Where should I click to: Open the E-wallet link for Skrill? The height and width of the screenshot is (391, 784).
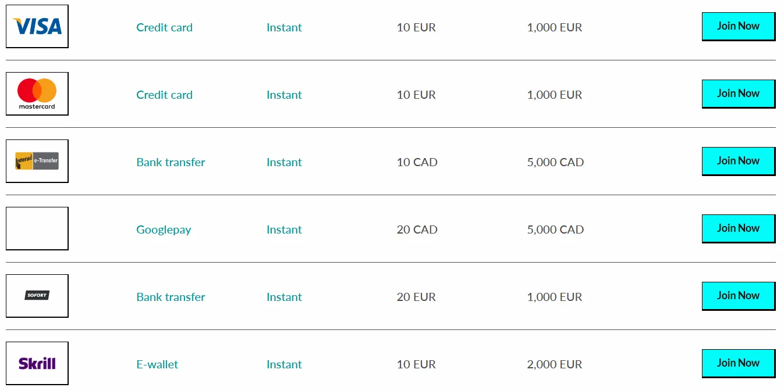pos(157,364)
